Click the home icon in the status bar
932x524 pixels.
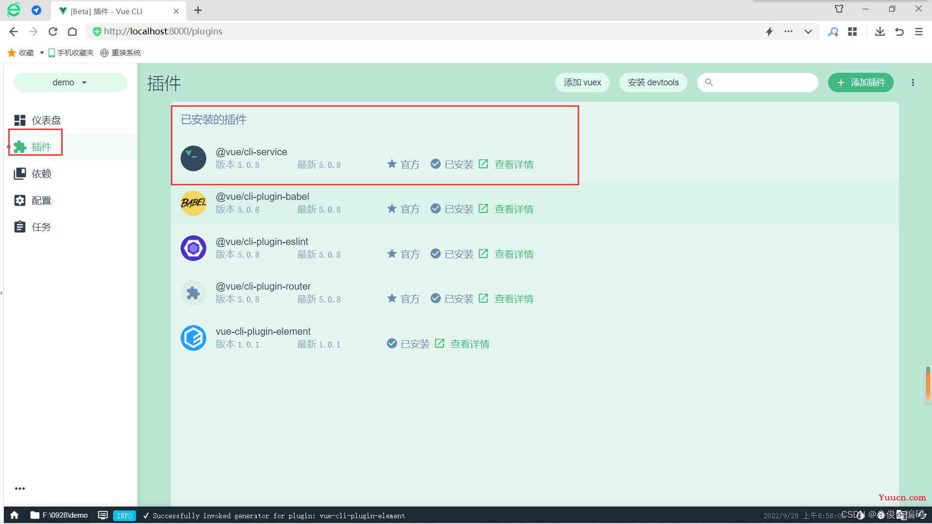click(15, 515)
